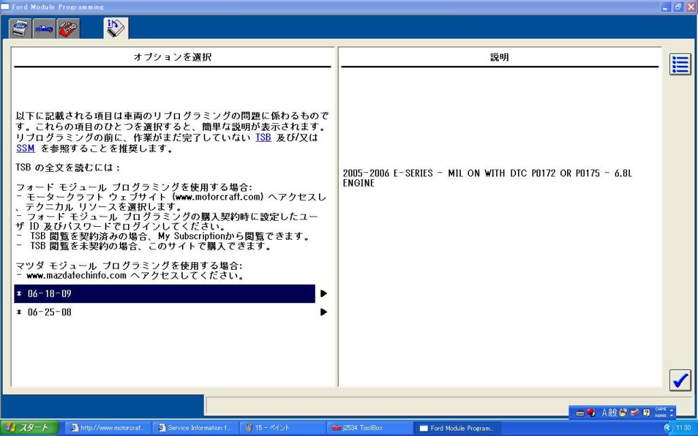Open the blue vehicle tab icon
Image resolution: width=698 pixels, height=436 pixels.
pyautogui.click(x=44, y=29)
